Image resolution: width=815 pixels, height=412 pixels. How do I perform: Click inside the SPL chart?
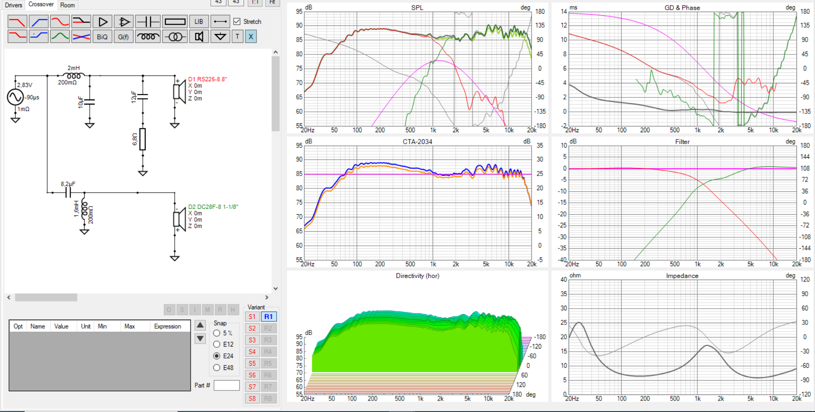pyautogui.click(x=418, y=68)
